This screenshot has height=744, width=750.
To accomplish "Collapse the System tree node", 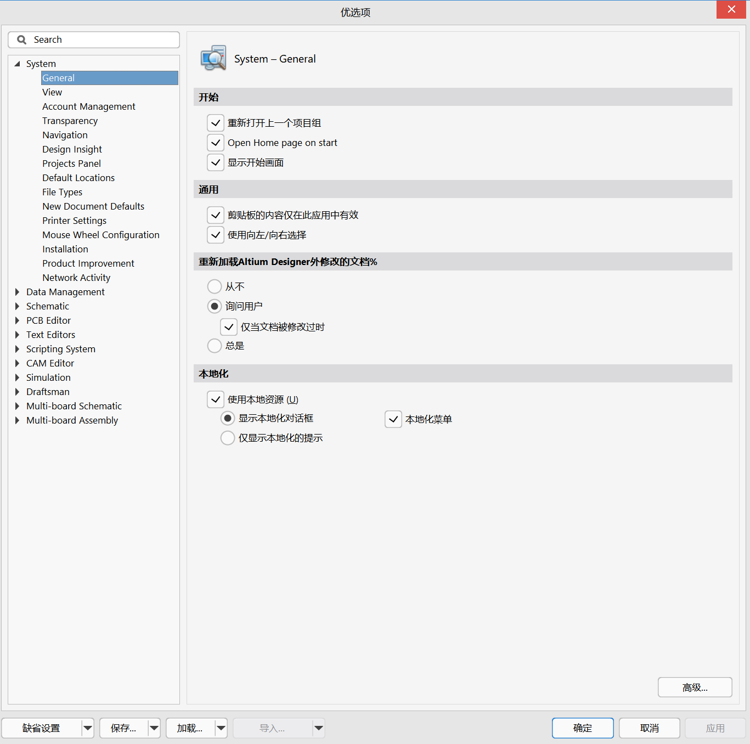I will (17, 64).
